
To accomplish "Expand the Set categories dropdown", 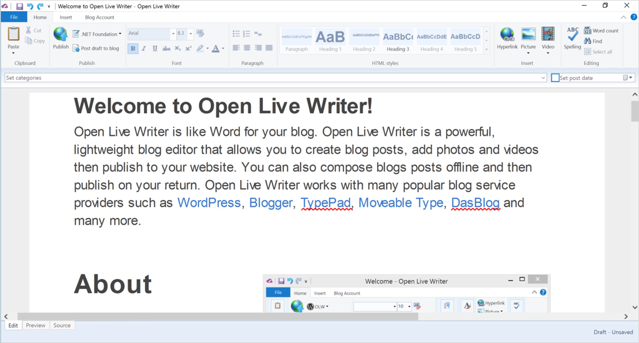I will point(543,78).
